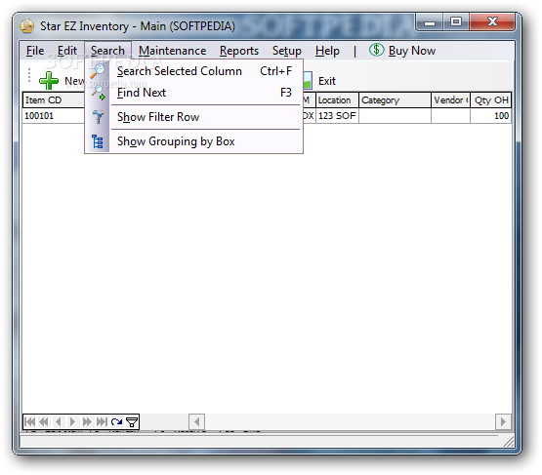Click the Show Filter Row funnel icon

point(98,117)
